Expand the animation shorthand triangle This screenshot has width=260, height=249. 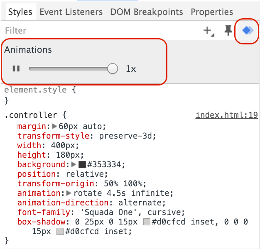point(69,193)
